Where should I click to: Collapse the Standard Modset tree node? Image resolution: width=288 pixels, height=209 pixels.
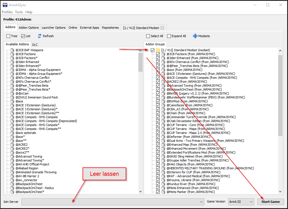[147, 50]
